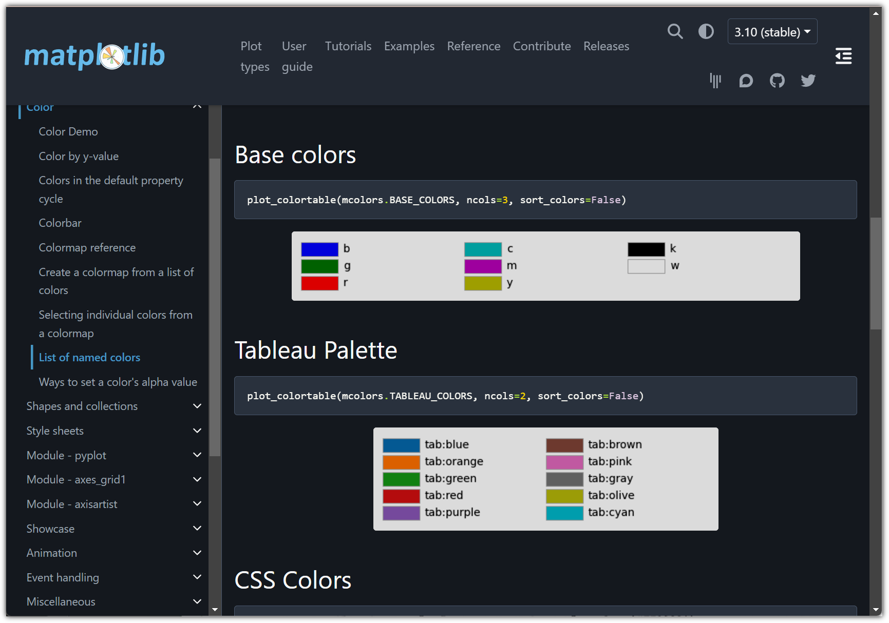Open the Tutorials menu item
The width and height of the screenshot is (889, 623).
[x=348, y=46]
